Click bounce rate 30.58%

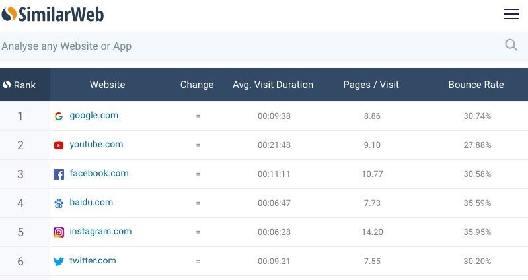(477, 174)
